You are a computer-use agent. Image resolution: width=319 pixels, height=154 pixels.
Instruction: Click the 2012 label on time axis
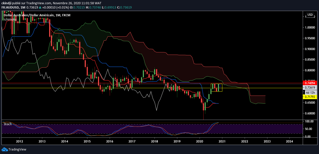point(20,142)
